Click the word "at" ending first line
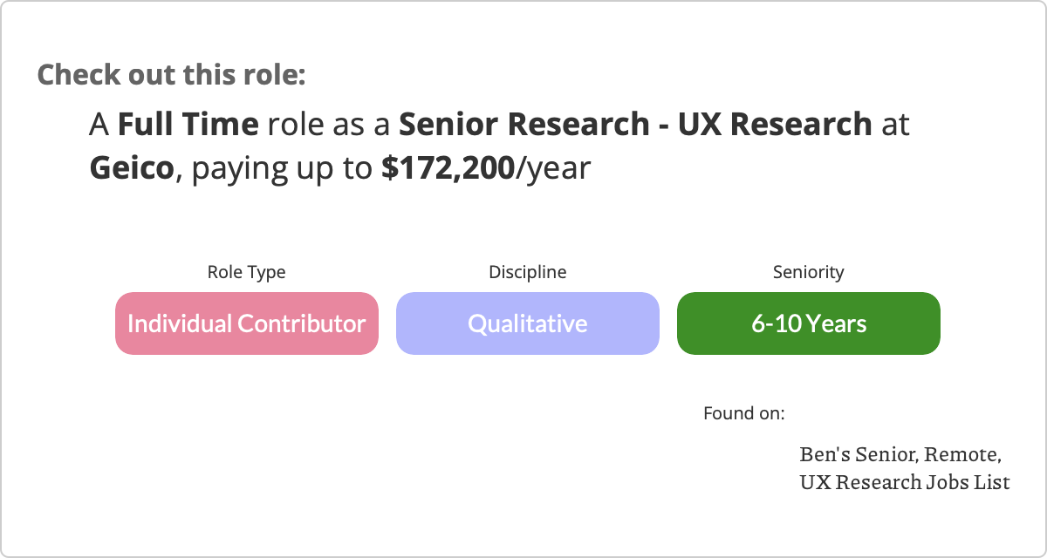This screenshot has width=1047, height=558. point(895,125)
